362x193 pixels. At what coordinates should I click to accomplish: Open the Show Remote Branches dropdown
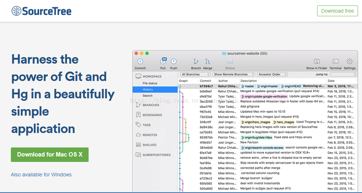234,74
